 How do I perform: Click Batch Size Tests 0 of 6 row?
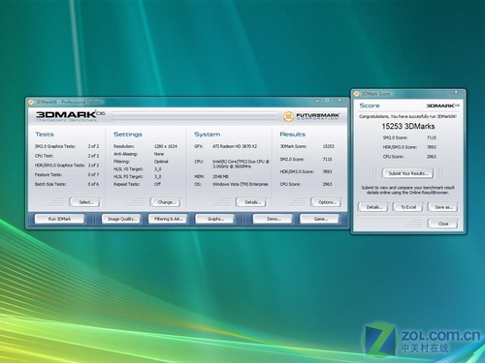coord(67,184)
